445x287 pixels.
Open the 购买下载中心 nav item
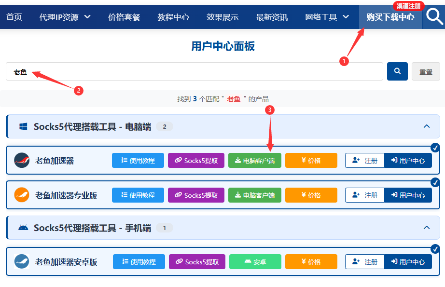[x=390, y=17]
